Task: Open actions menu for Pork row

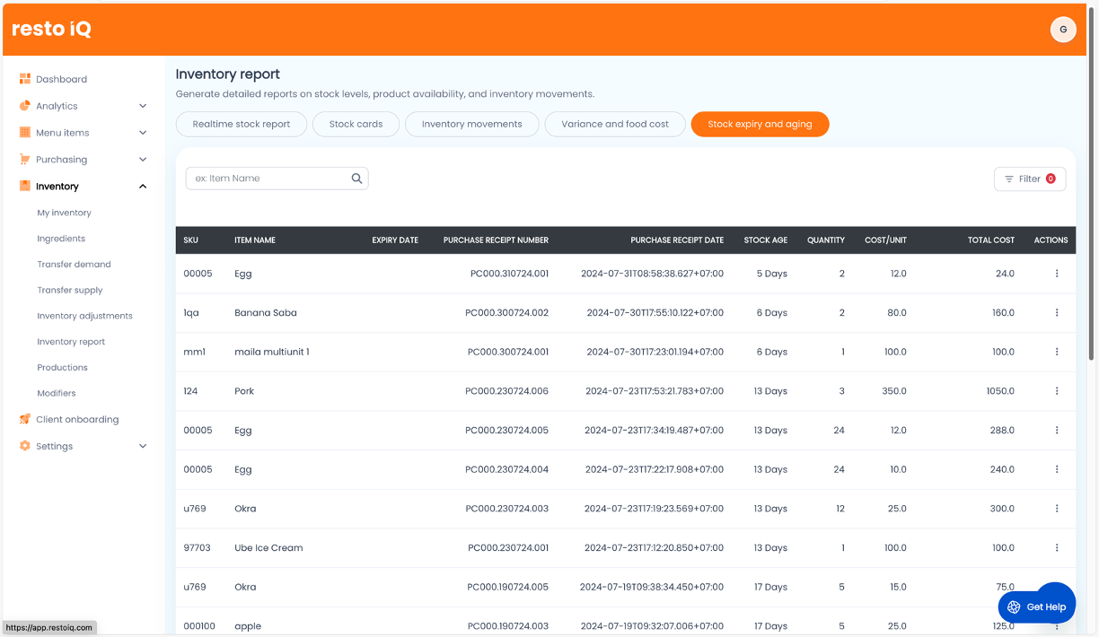Action: point(1056,391)
